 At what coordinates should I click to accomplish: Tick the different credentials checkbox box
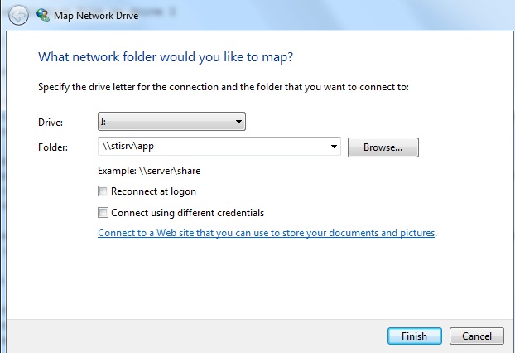pyautogui.click(x=103, y=213)
